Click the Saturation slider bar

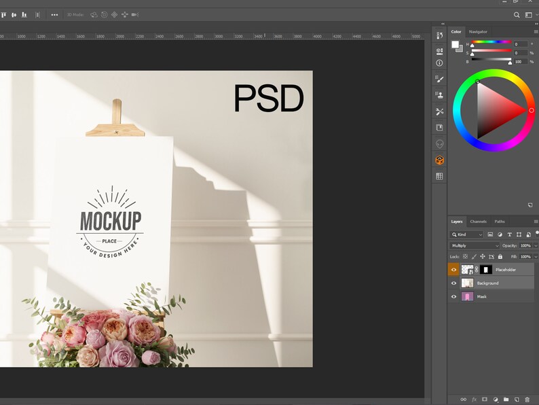click(491, 50)
